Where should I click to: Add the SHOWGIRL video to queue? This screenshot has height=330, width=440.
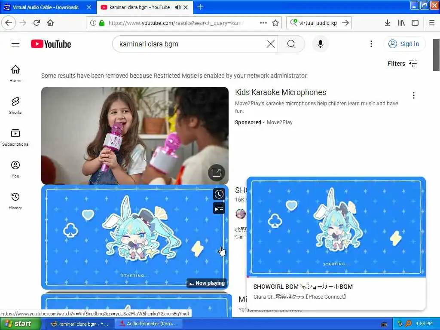point(219,208)
